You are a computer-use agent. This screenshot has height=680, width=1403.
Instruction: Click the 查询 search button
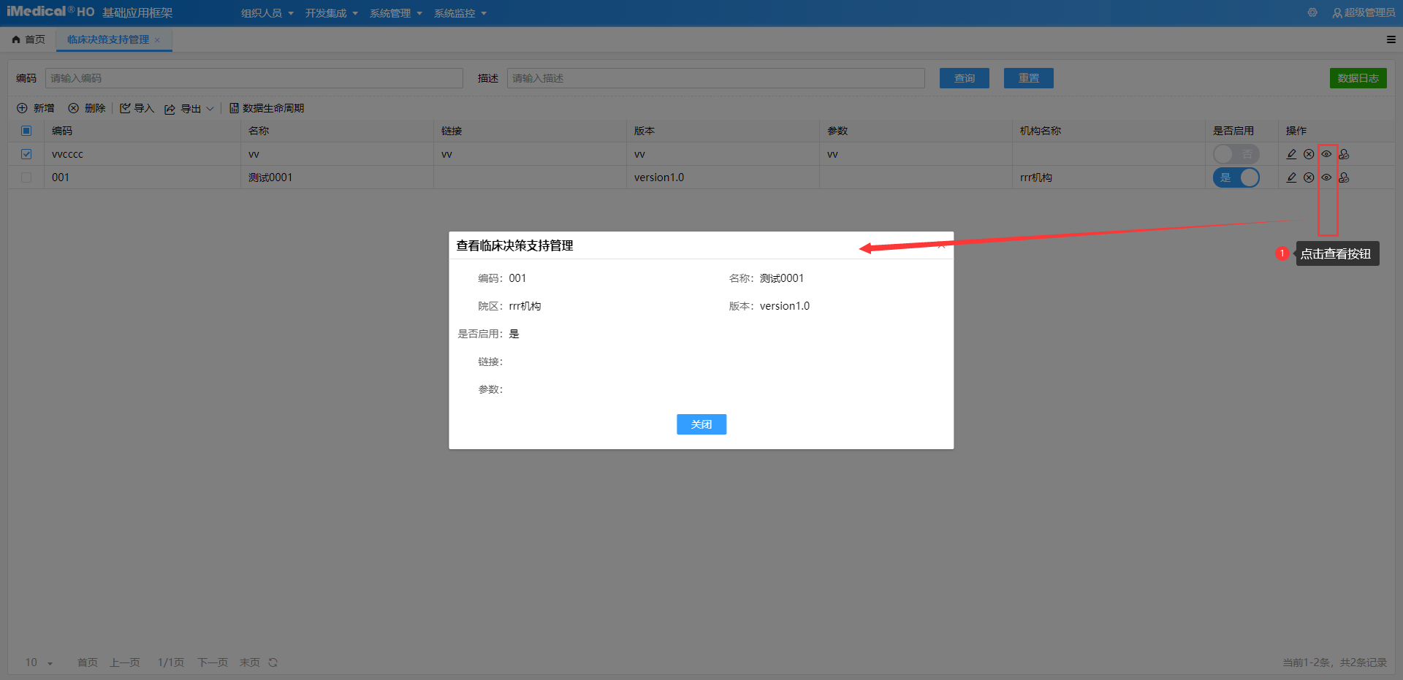point(965,78)
